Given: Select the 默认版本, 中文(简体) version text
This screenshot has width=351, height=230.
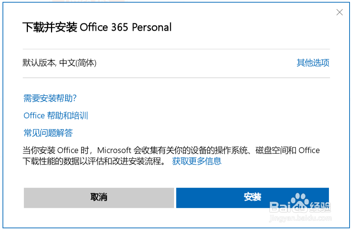Looking at the screenshot, I should click(60, 63).
